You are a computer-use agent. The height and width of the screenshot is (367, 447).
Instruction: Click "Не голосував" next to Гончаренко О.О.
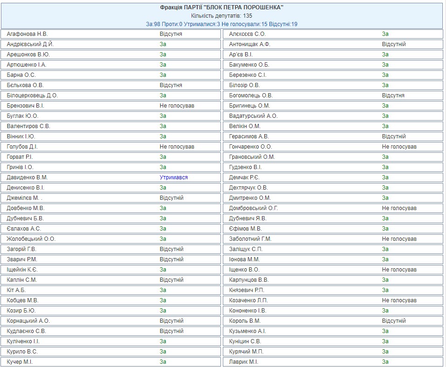pos(399,147)
